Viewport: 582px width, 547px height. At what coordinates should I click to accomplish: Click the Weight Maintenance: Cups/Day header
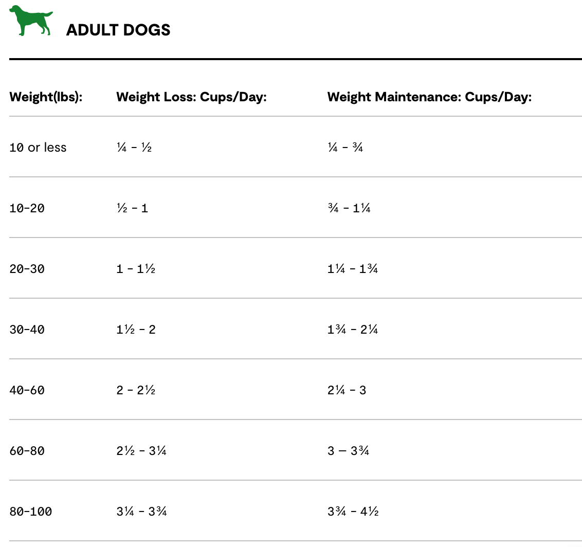coord(429,97)
